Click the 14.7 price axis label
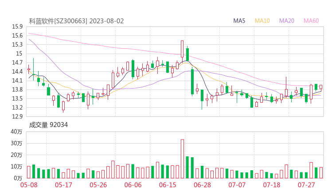Screen dimensions: 328x195 [x=17, y=63]
